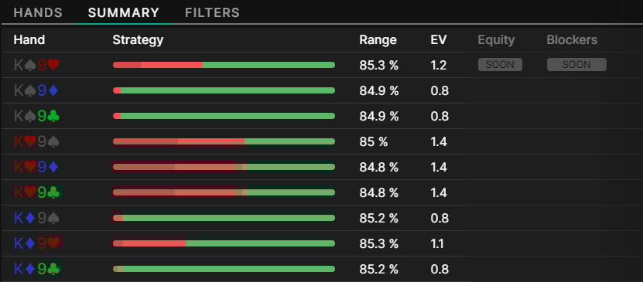The height and width of the screenshot is (282, 643).
Task: Select the K♥9♦ hand combo
Action: click(36, 167)
